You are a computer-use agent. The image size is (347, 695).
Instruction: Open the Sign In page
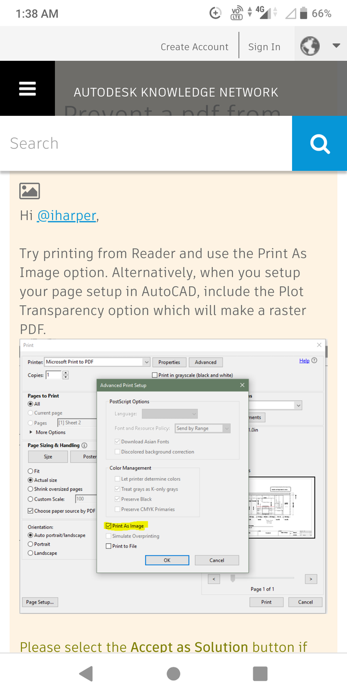(x=264, y=47)
